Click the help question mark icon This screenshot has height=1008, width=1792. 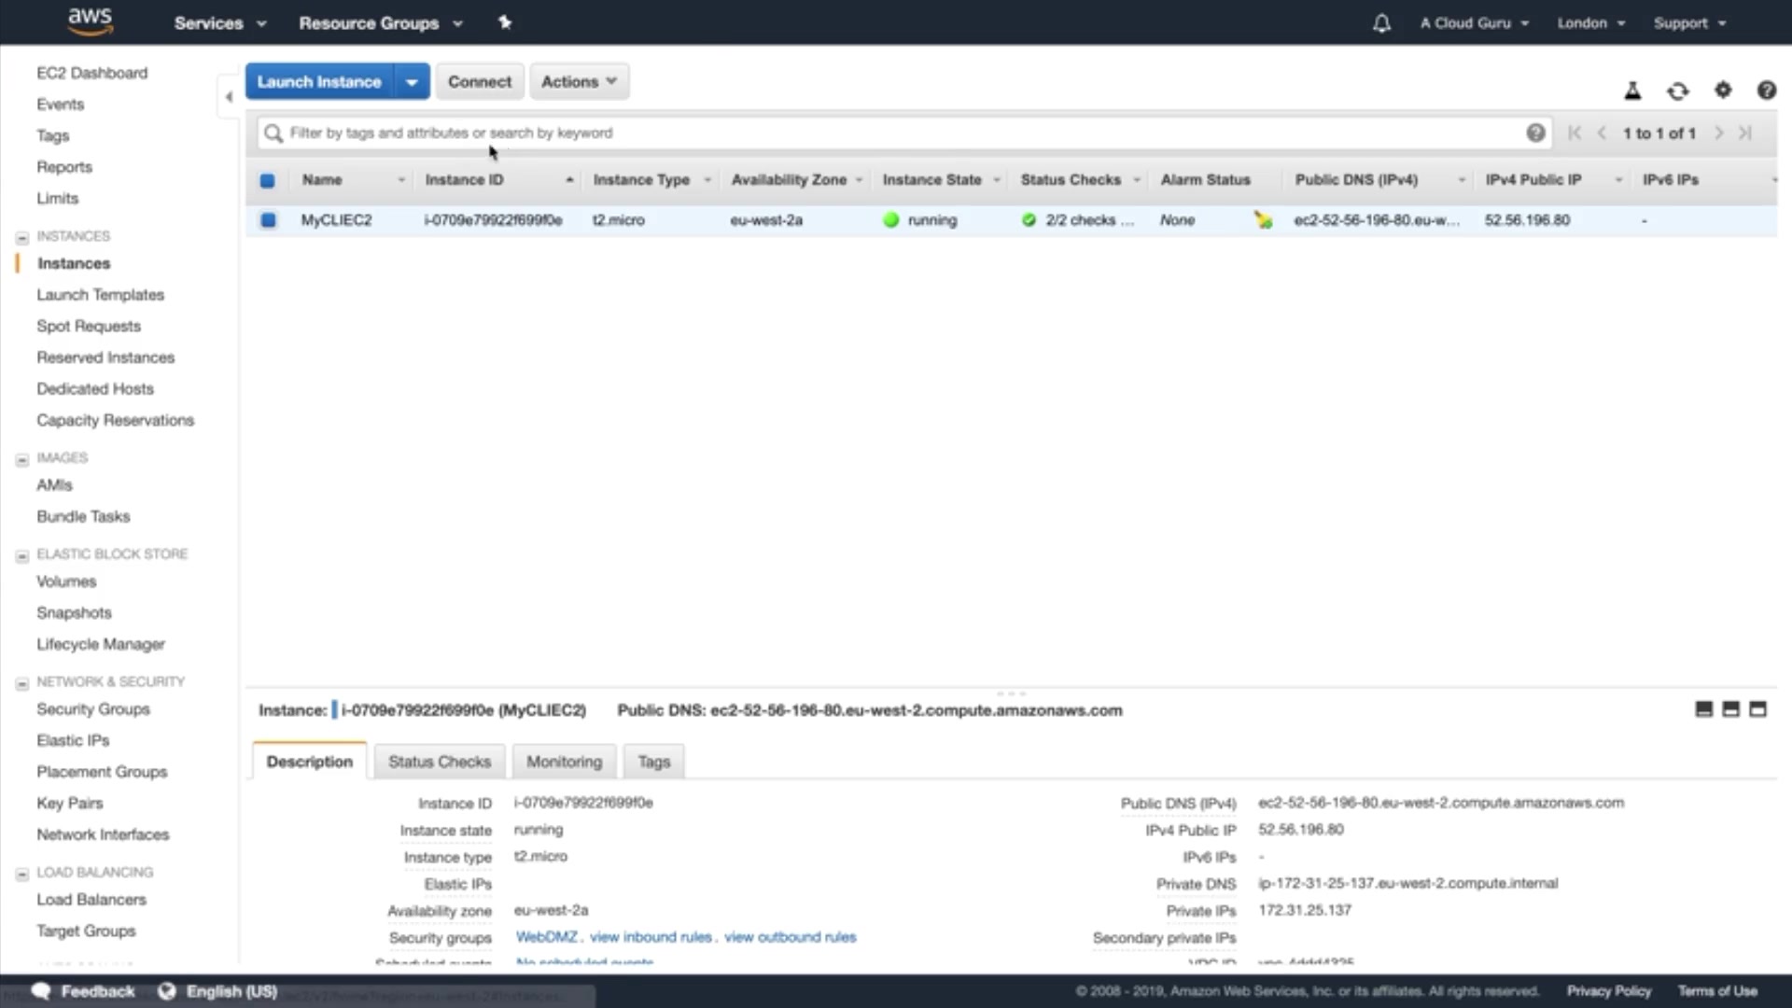pyautogui.click(x=1766, y=91)
